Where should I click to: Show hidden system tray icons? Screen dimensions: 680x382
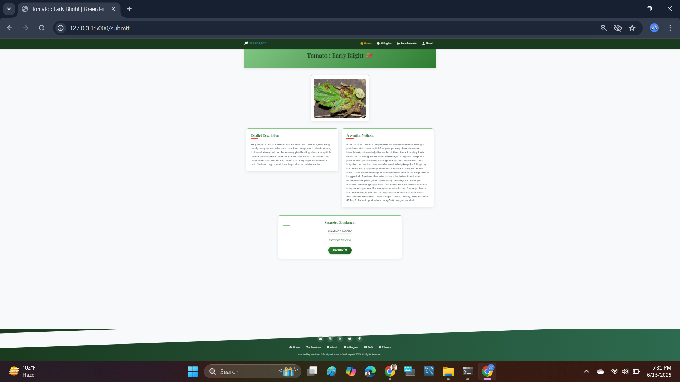(586, 371)
